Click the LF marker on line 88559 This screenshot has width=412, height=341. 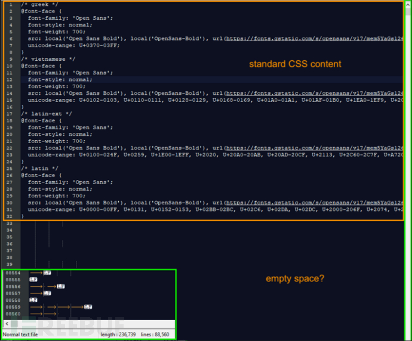(88, 307)
